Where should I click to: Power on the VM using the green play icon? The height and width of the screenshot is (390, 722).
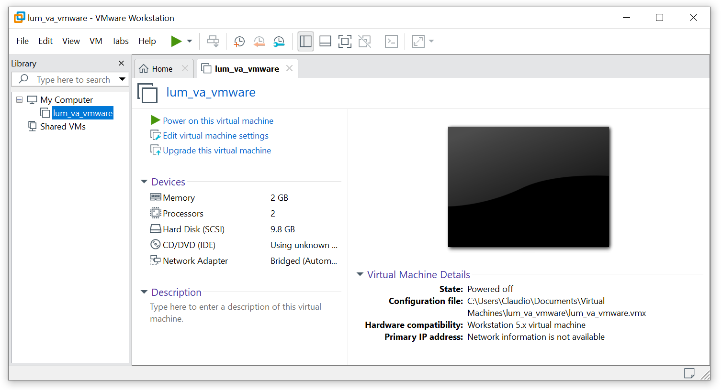tap(176, 41)
